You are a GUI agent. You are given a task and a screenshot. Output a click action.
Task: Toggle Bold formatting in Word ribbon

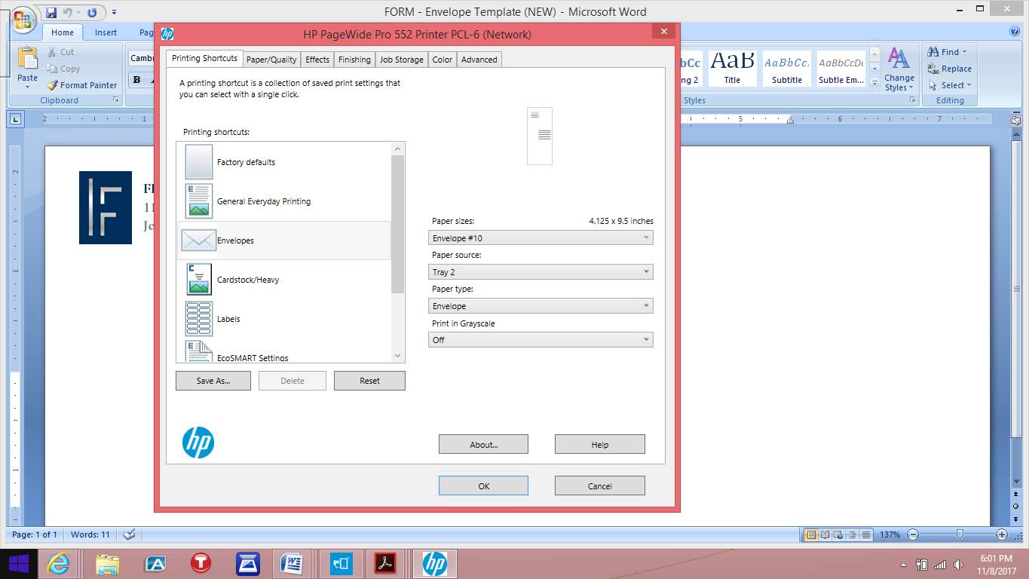pos(136,80)
